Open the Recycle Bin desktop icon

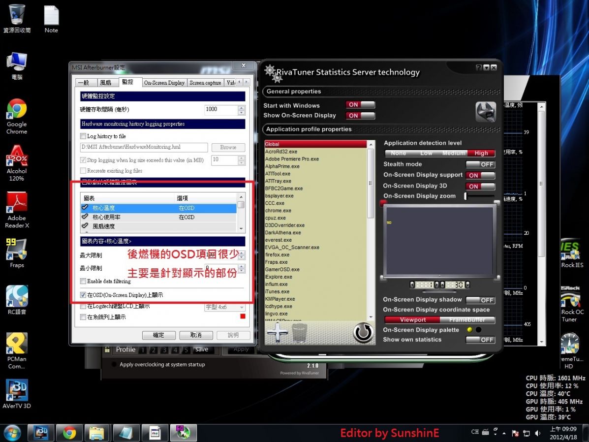[x=17, y=18]
